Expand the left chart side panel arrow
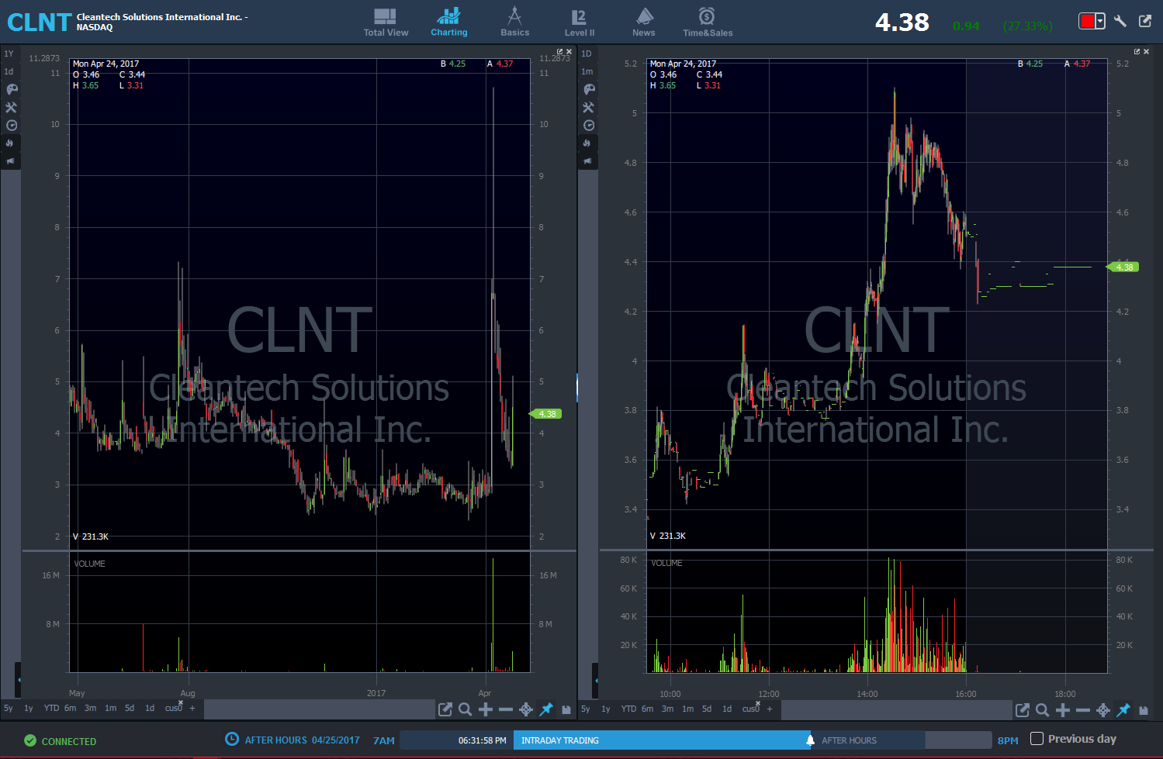Image resolution: width=1163 pixels, height=759 pixels. (x=19, y=680)
